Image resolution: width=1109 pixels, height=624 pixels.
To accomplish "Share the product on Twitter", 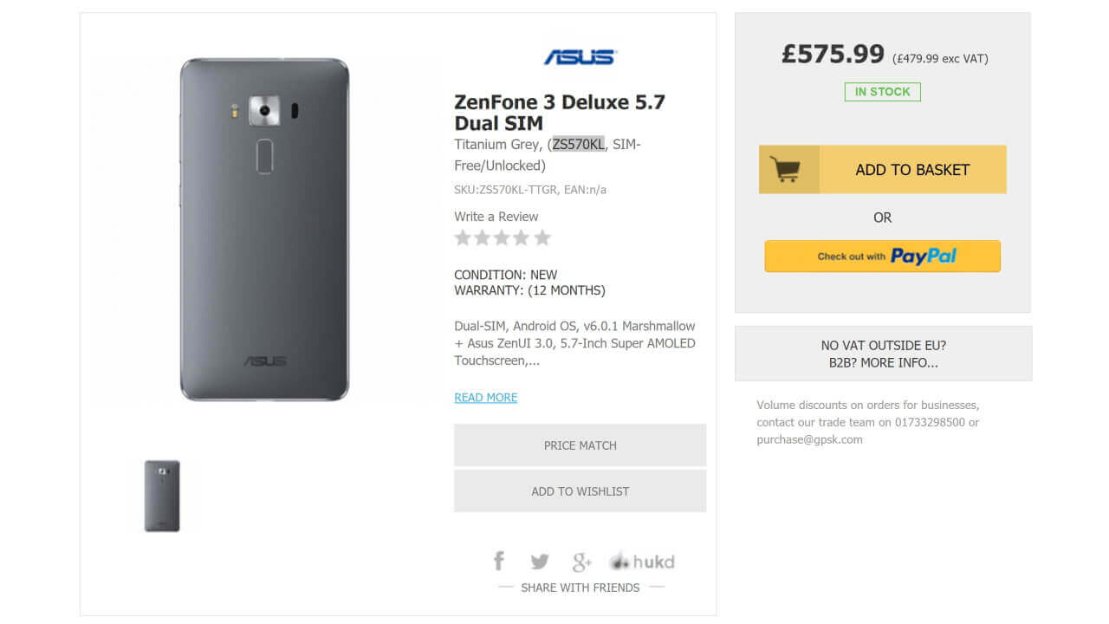I will [x=540, y=561].
